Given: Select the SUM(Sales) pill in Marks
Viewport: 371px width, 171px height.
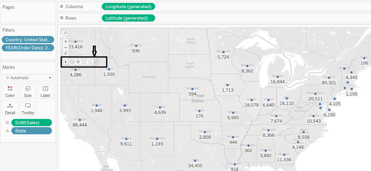Looking at the screenshot, I should 32,123.
